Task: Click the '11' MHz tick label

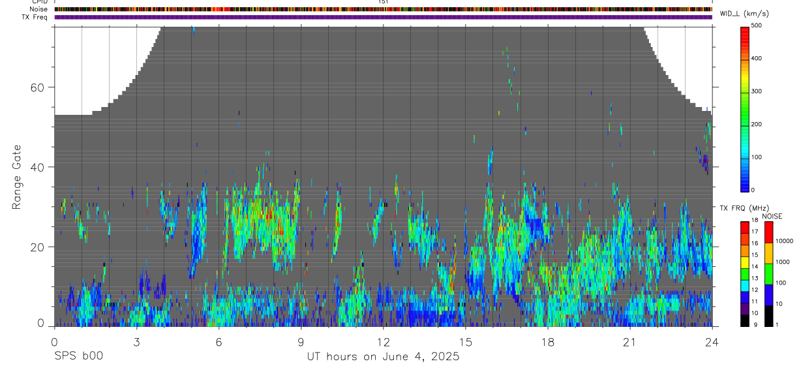Action: coord(755,301)
